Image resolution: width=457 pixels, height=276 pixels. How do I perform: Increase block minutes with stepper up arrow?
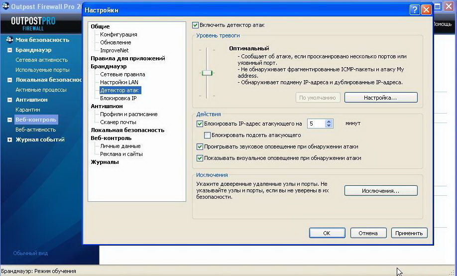329,121
